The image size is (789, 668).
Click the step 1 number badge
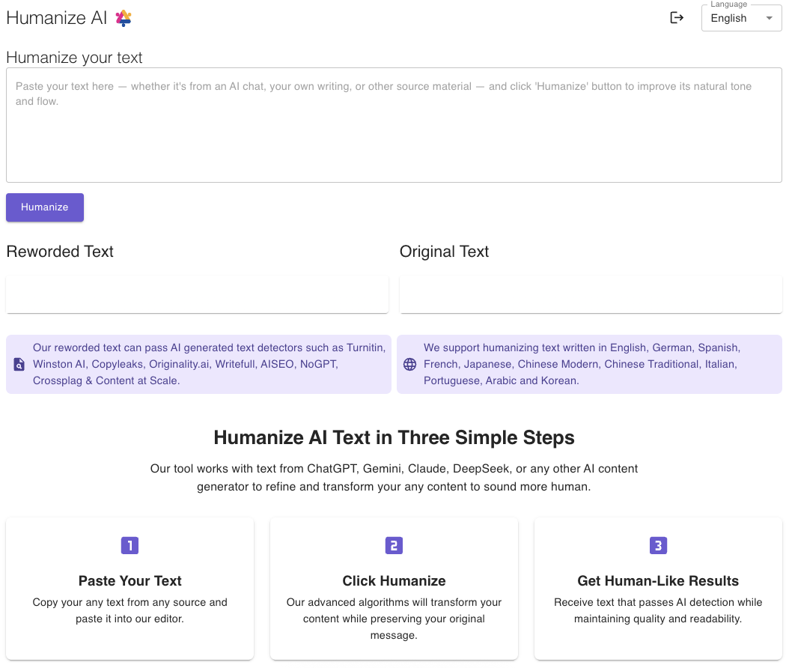(130, 546)
